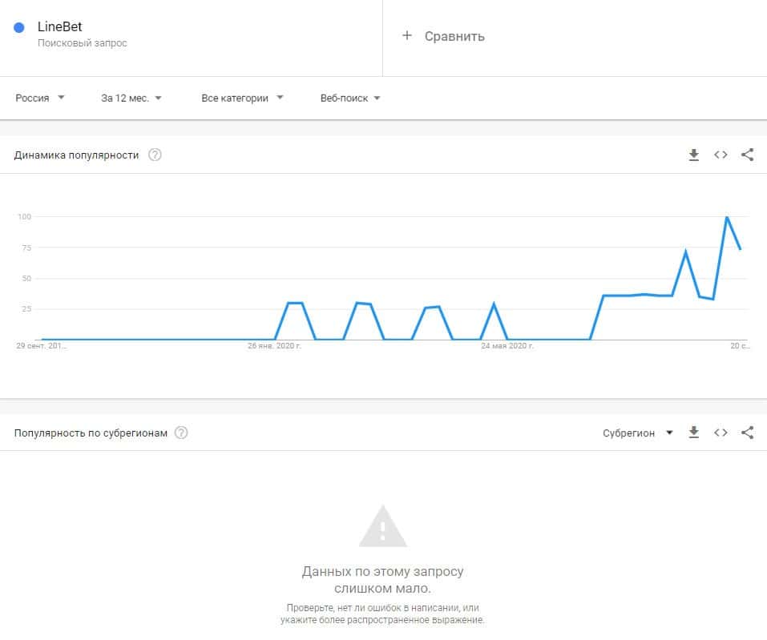Viewport: 767px width, 640px height.
Task: Click the 50 value axis label
Action: coord(26,278)
